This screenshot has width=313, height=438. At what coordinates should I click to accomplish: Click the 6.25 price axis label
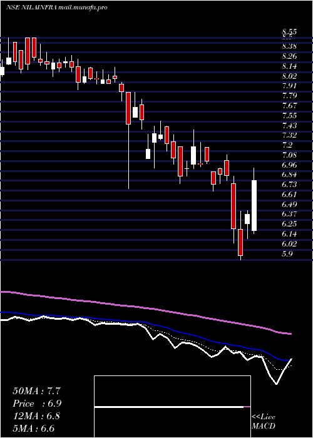(289, 224)
